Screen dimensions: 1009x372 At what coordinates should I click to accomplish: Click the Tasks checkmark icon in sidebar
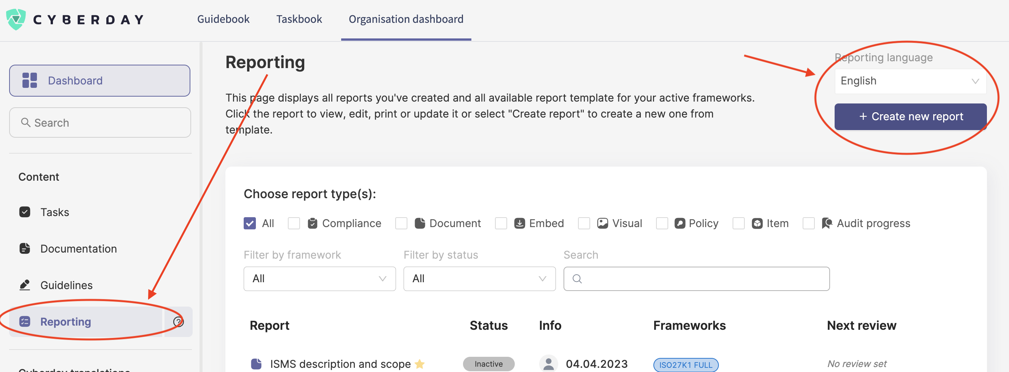tap(24, 211)
